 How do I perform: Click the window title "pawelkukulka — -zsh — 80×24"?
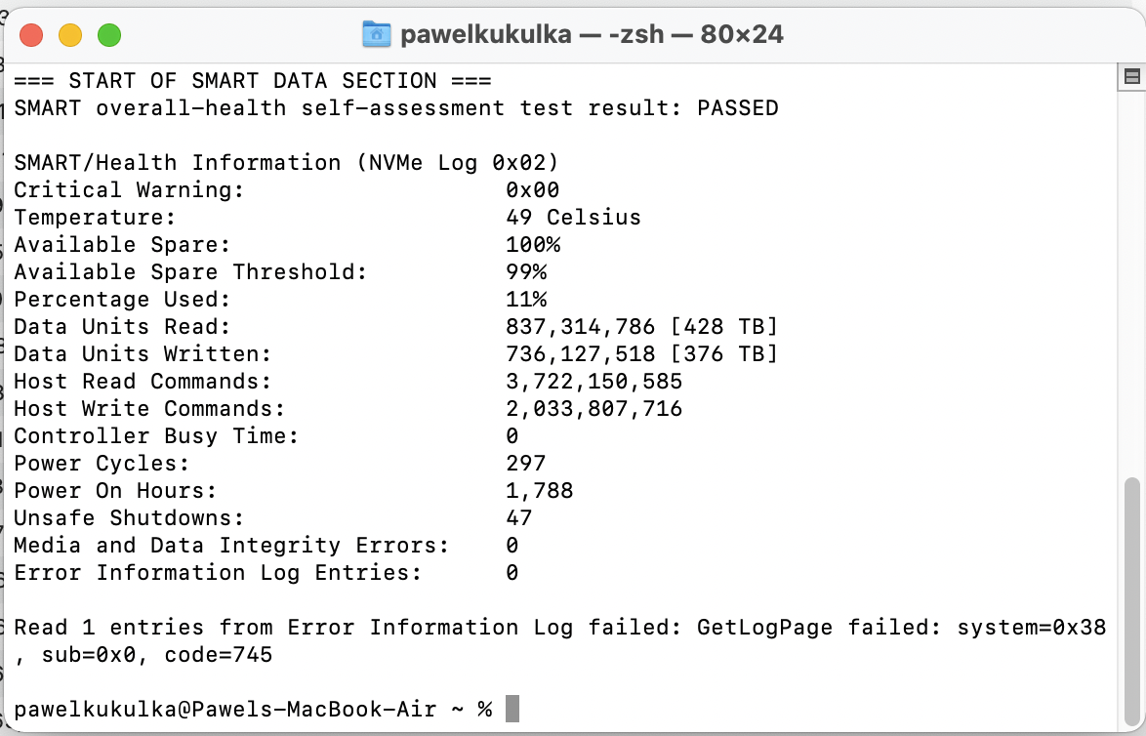[592, 35]
